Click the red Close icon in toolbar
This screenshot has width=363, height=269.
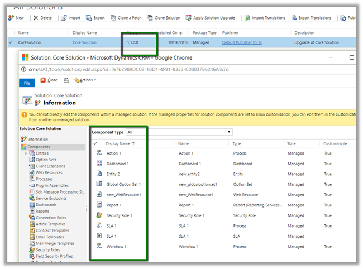(43, 80)
